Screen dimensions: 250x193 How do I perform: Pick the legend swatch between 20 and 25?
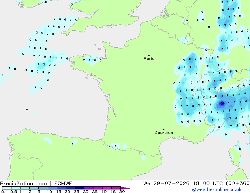point(71,188)
